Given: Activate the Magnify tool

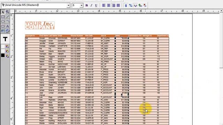Looking at the screenshot, I should (x=8, y=12).
